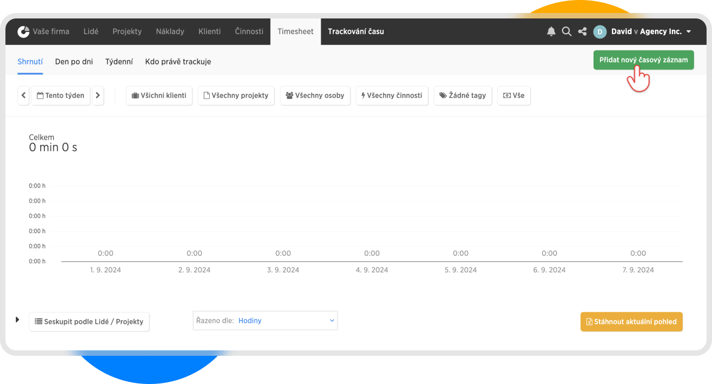
Task: Click Seskupit podle Lidé / Projekty
Action: click(89, 322)
